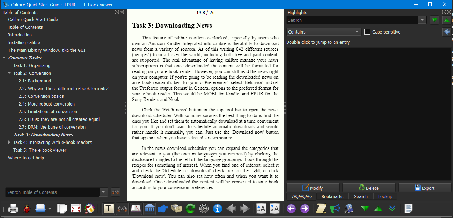
Task: Reload the book with green arrow icon
Action: pos(190,209)
